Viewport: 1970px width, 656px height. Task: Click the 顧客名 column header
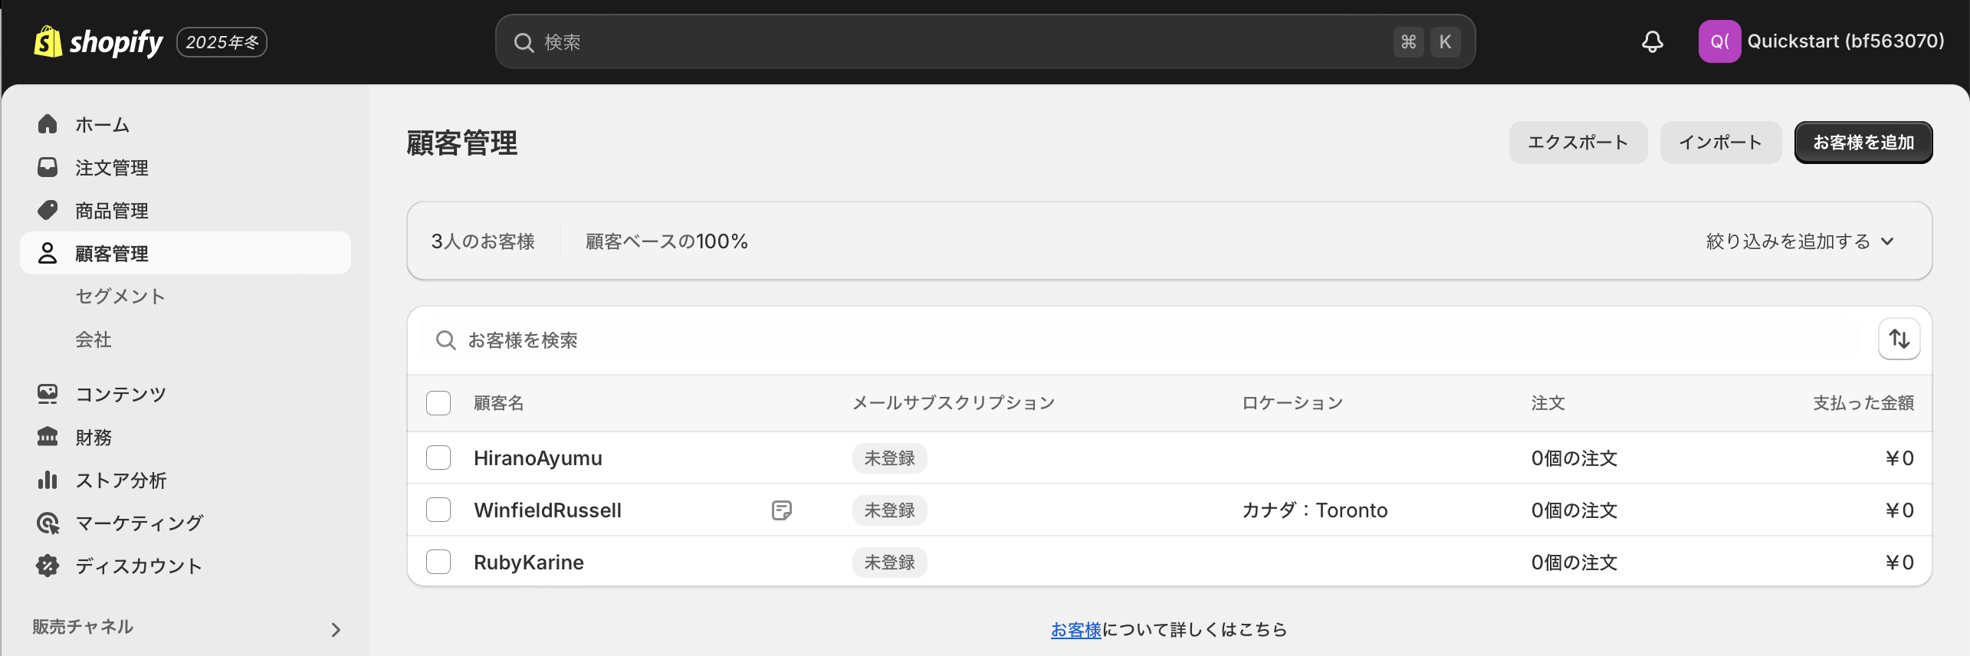pos(499,403)
